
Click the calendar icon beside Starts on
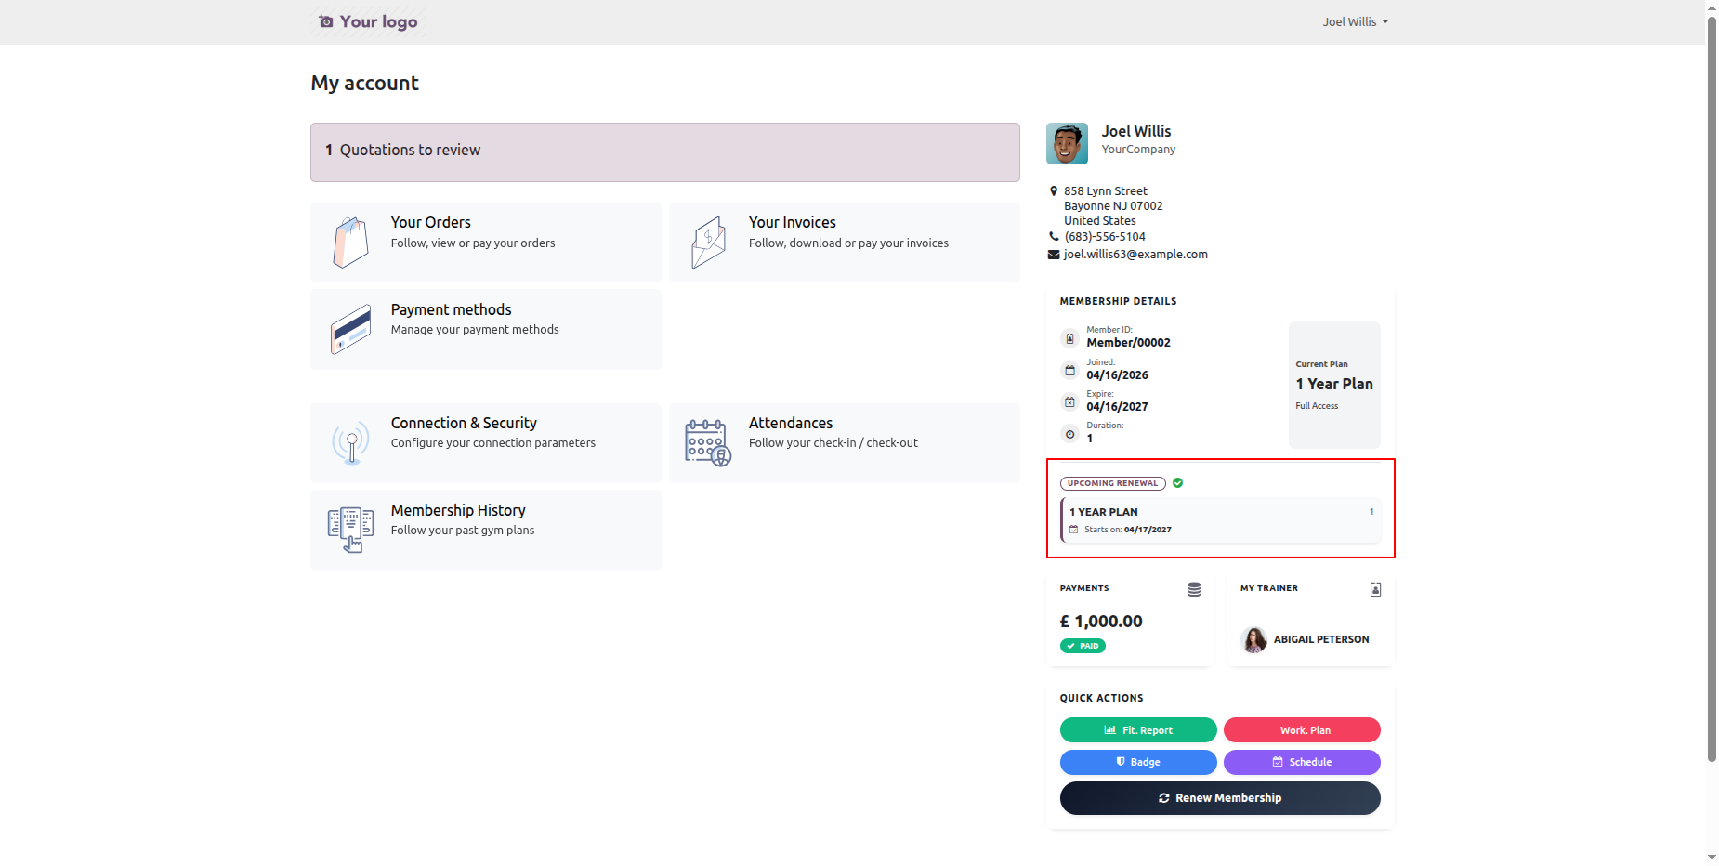coord(1073,530)
